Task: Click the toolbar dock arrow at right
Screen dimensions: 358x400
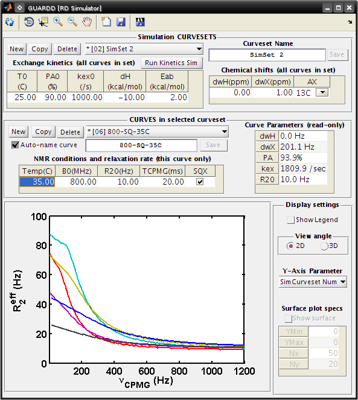Action: coord(350,22)
